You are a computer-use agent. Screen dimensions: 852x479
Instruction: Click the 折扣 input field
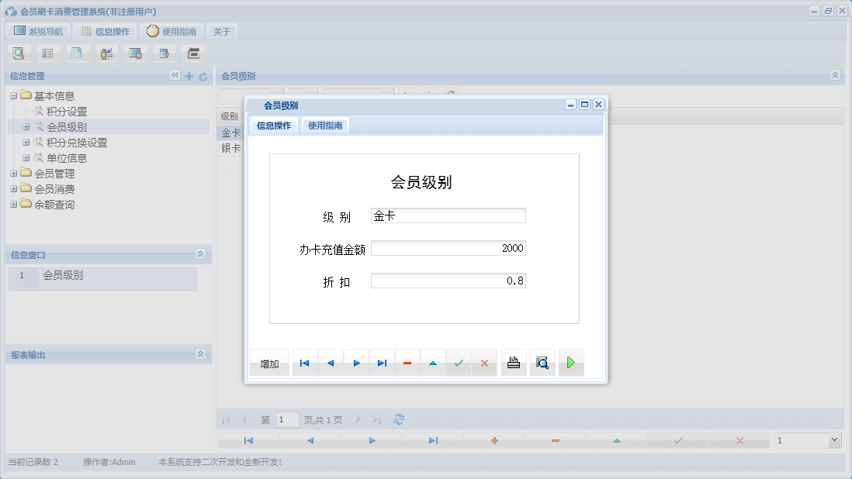point(448,280)
